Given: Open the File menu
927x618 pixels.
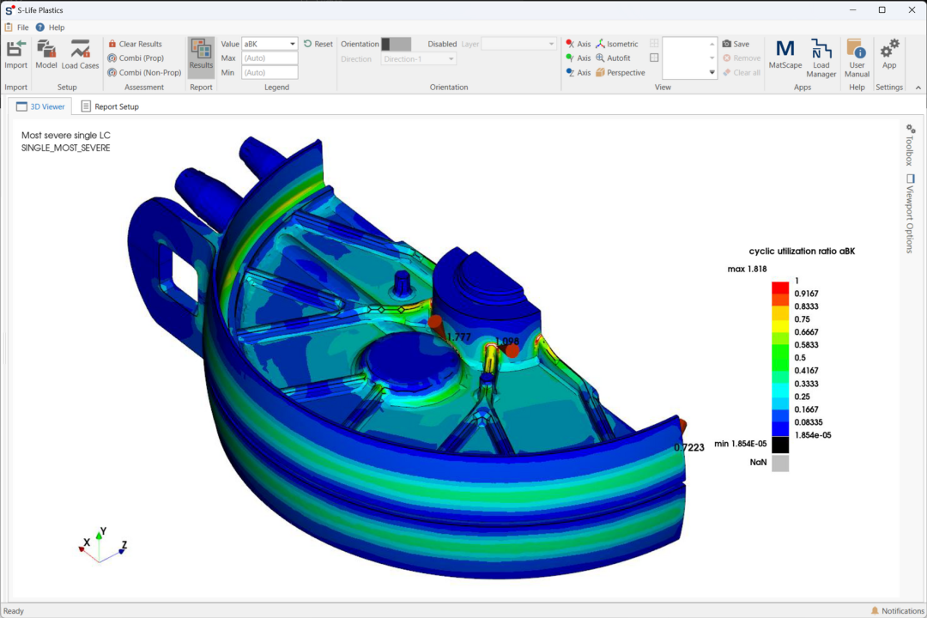Looking at the screenshot, I should pos(16,27).
